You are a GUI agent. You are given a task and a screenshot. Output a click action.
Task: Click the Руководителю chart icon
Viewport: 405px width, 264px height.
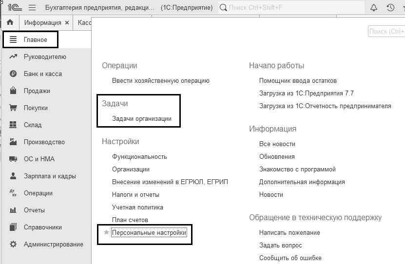pyautogui.click(x=13, y=57)
